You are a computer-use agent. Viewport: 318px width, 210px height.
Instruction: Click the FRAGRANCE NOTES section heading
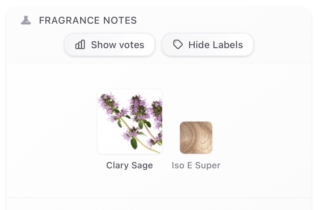[x=88, y=20]
